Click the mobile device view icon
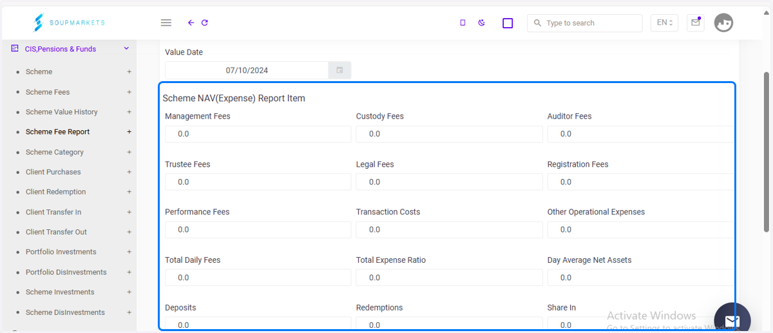The height and width of the screenshot is (333, 773). point(463,23)
